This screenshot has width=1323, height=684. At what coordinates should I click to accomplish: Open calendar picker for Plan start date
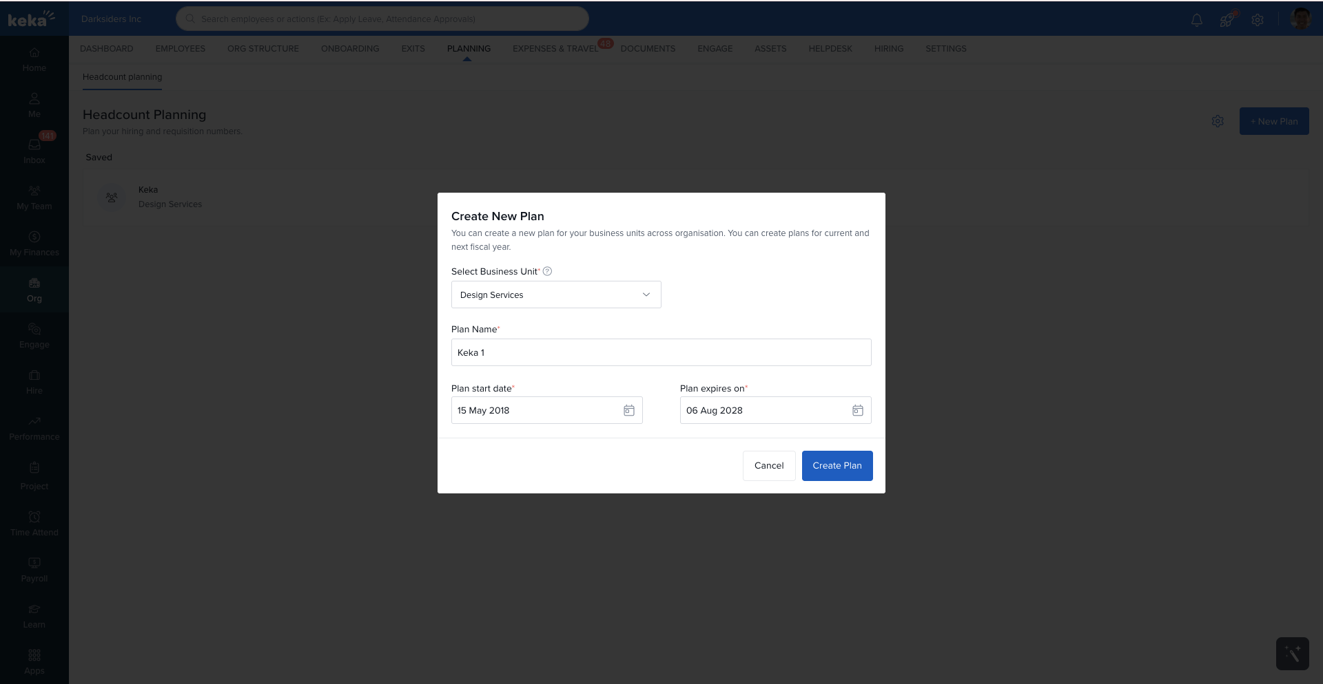[x=628, y=410]
